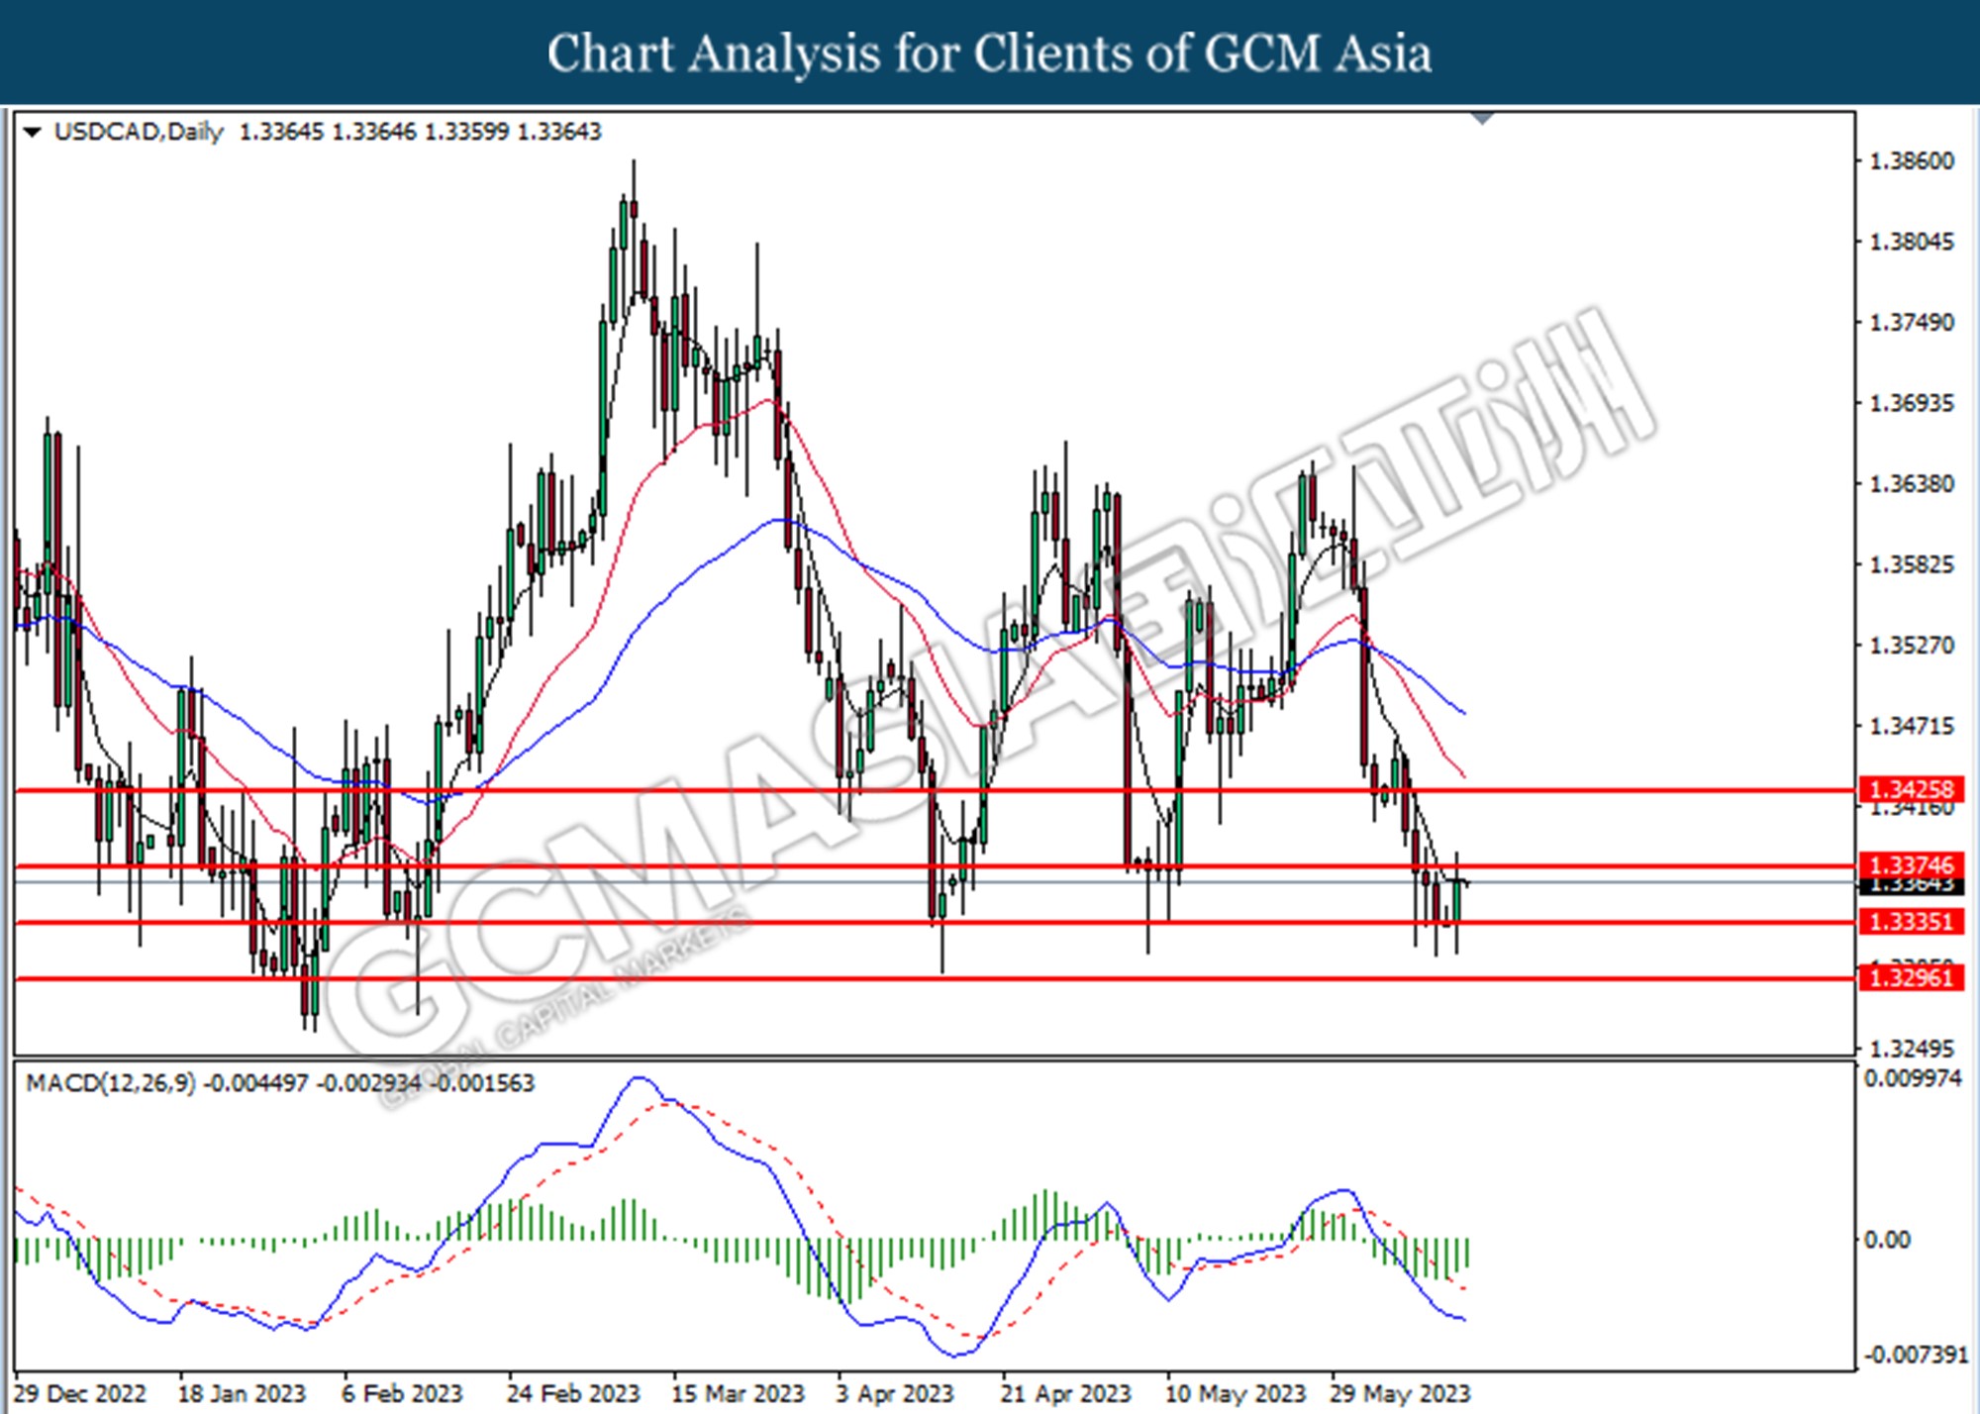1980x1414 pixels.
Task: Click the 1.38045 price scale value
Action: (1912, 242)
